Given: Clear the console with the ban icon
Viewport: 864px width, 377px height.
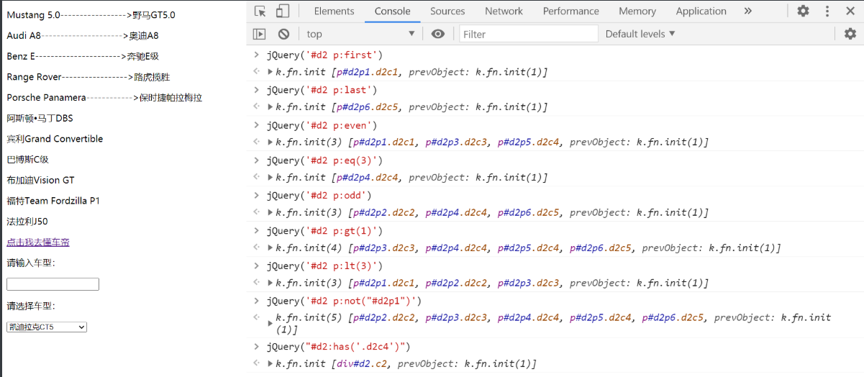Looking at the screenshot, I should click(283, 34).
